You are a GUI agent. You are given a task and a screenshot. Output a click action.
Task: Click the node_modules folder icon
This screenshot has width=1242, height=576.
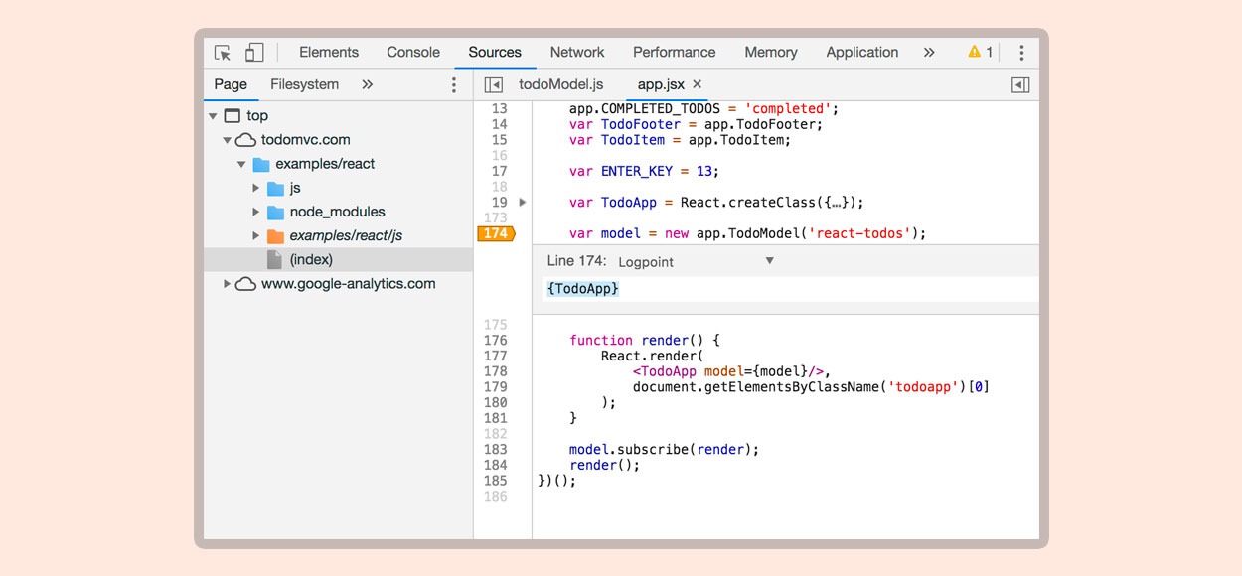coord(276,212)
